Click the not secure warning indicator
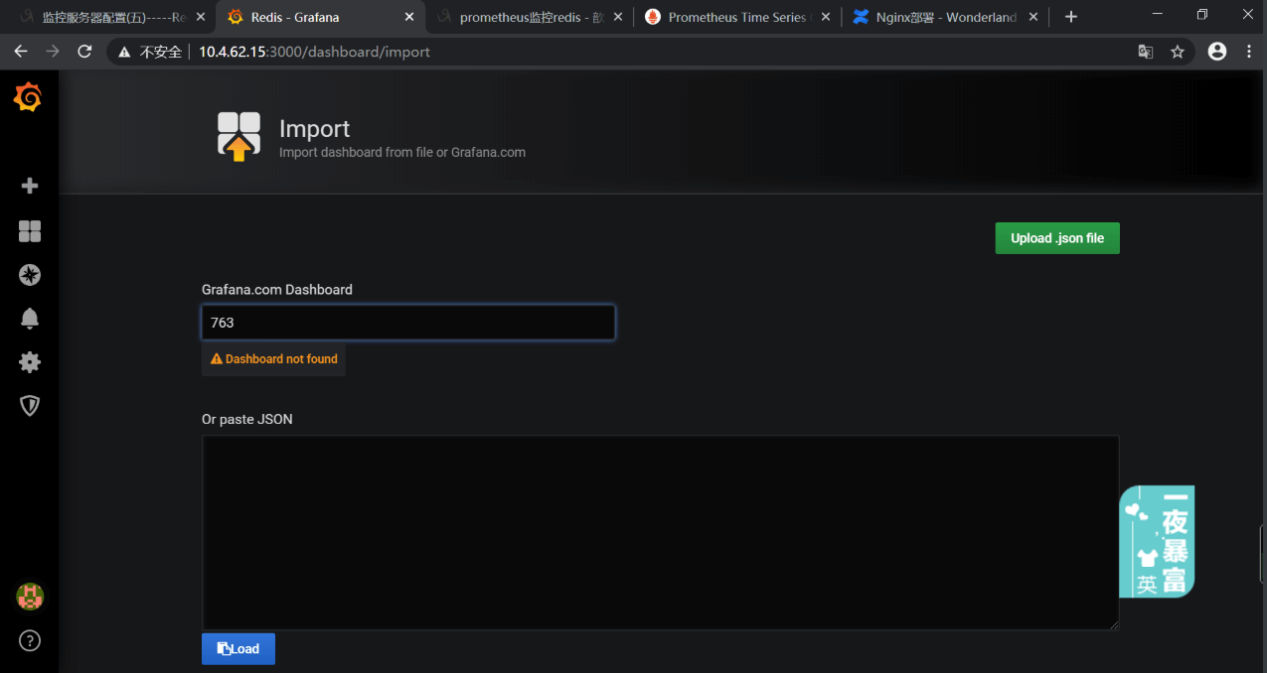 [149, 52]
